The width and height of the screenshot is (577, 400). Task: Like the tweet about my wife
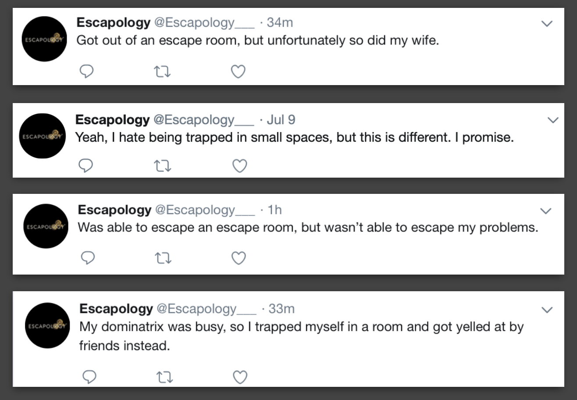coord(238,71)
